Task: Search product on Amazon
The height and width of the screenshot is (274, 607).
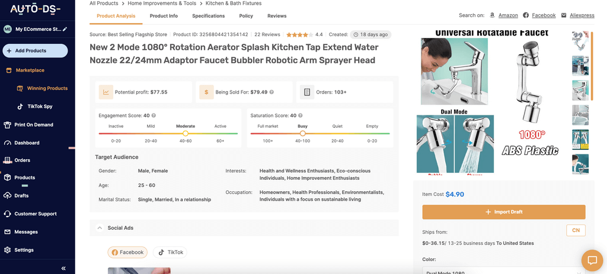Action: (508, 15)
